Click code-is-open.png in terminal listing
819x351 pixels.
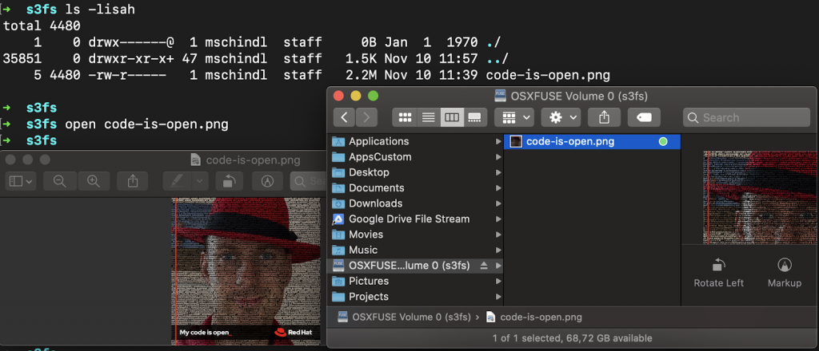tap(548, 75)
